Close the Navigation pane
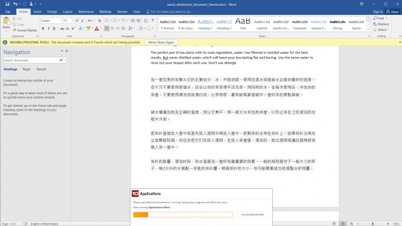The image size is (402, 226). point(67,51)
